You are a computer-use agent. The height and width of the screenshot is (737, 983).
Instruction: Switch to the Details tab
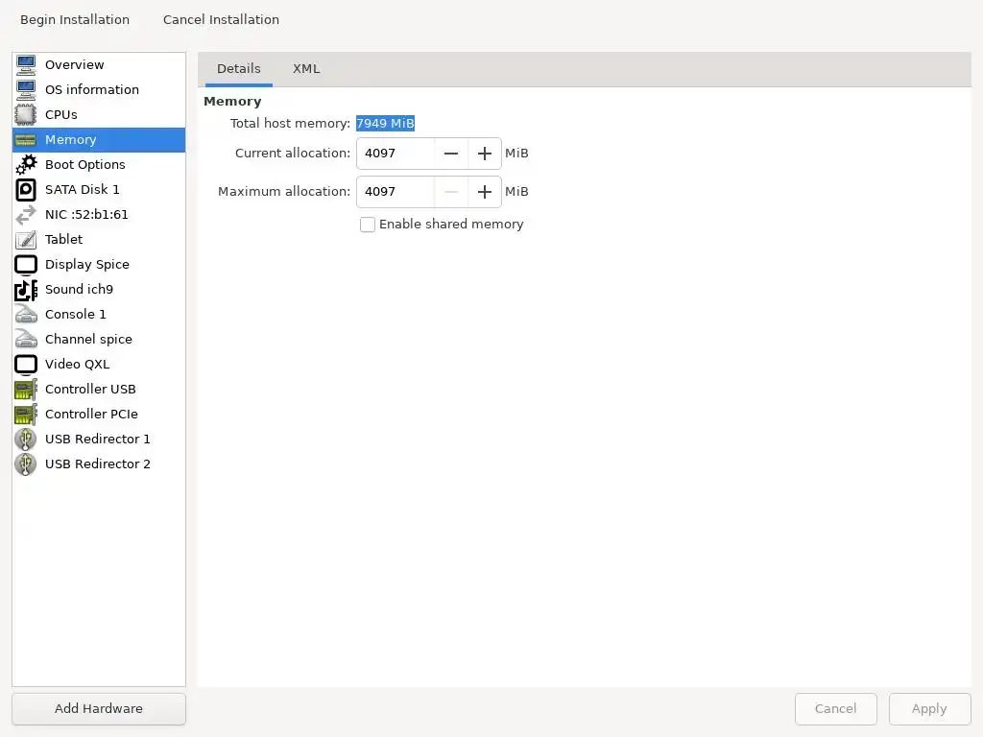click(x=239, y=69)
